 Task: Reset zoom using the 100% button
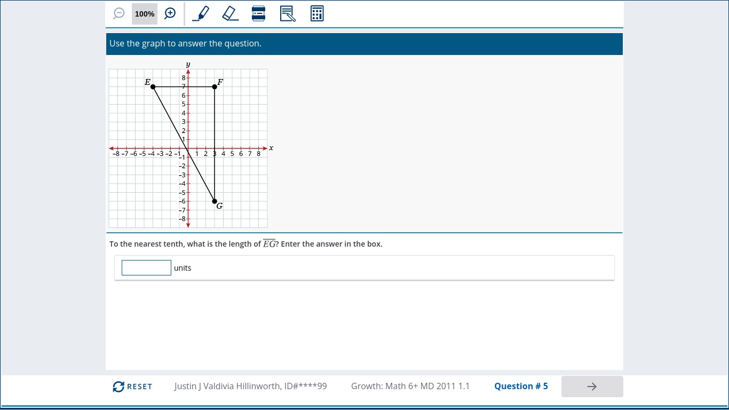(x=145, y=14)
